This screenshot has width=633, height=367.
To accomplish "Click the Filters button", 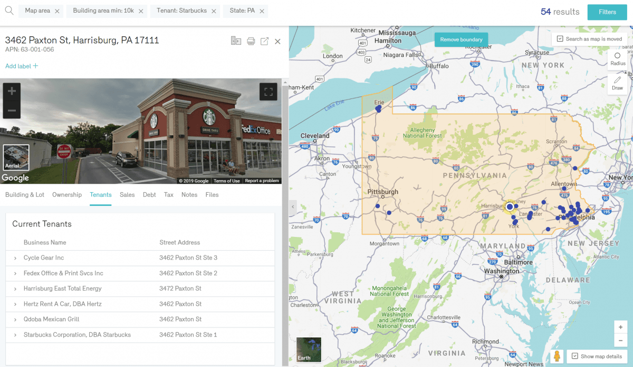I will pos(607,12).
